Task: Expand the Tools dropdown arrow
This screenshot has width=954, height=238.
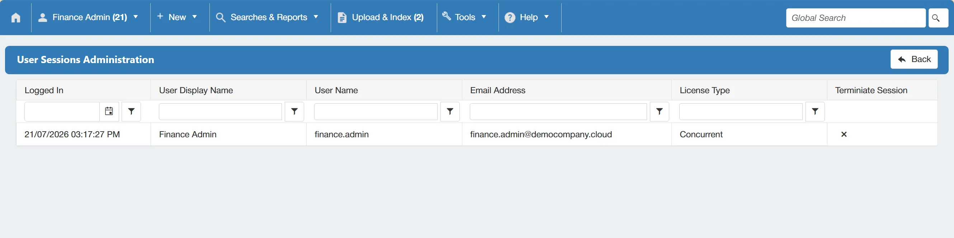Action: [484, 17]
